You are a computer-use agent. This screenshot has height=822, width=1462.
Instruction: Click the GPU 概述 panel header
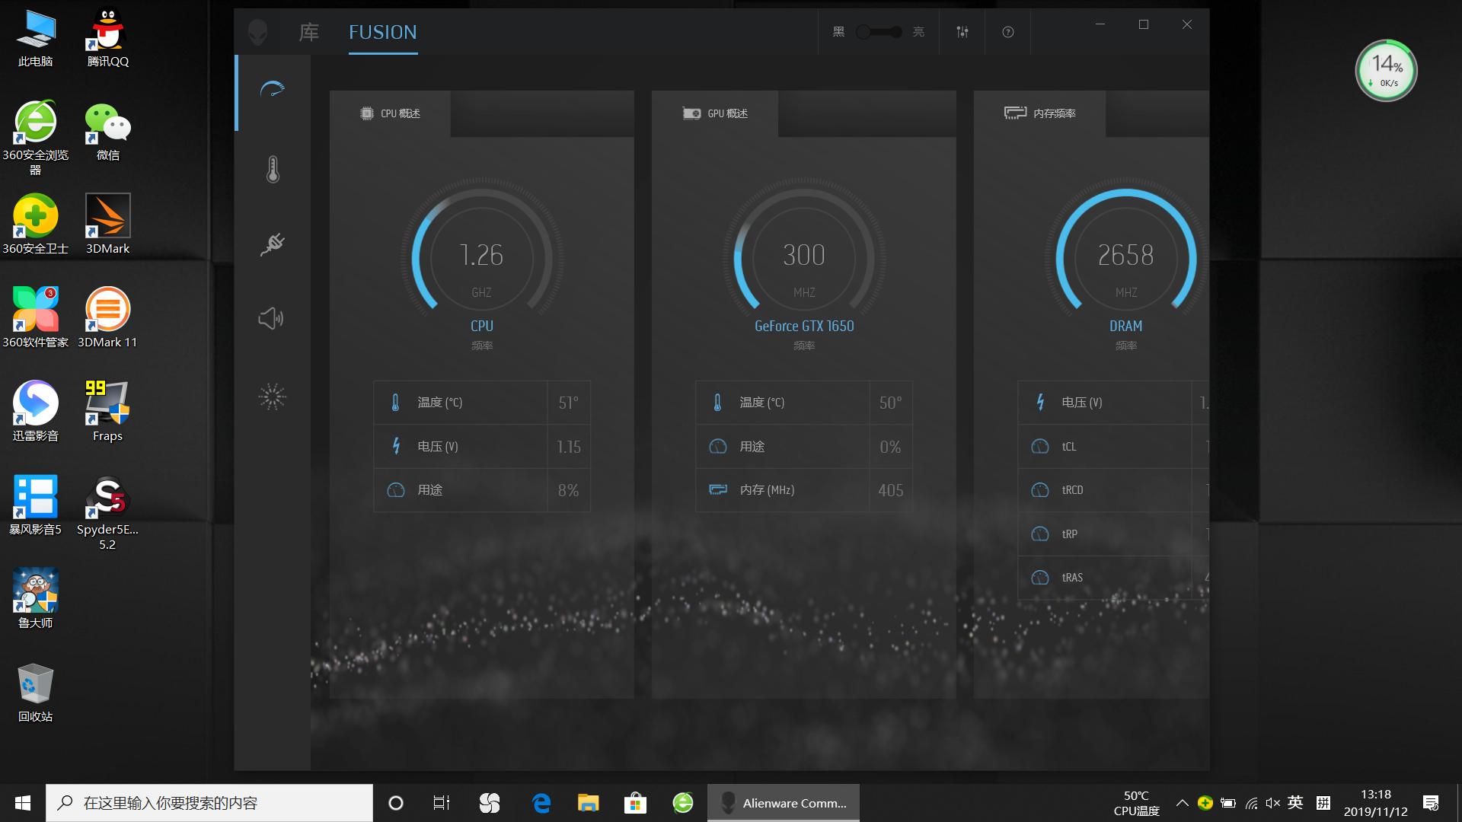tap(716, 113)
